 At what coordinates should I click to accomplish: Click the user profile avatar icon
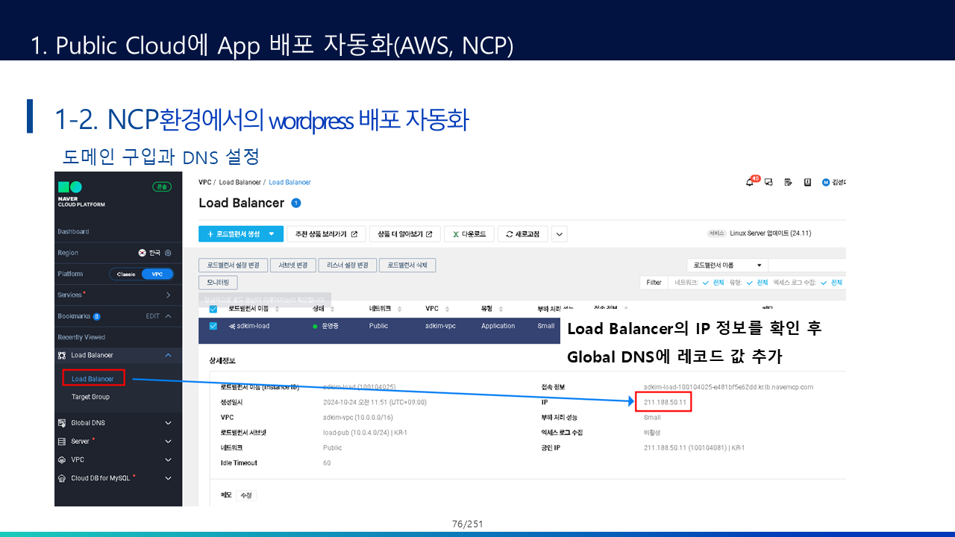pos(826,182)
